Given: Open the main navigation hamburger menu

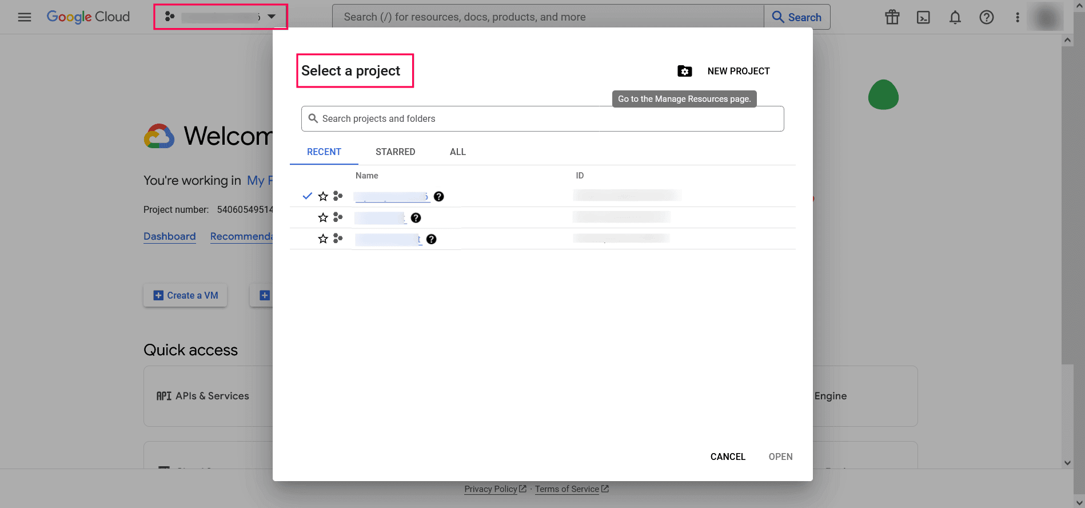Looking at the screenshot, I should 25,17.
